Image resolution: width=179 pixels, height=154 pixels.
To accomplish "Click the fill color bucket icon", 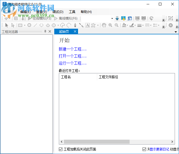I will pos(124,25).
